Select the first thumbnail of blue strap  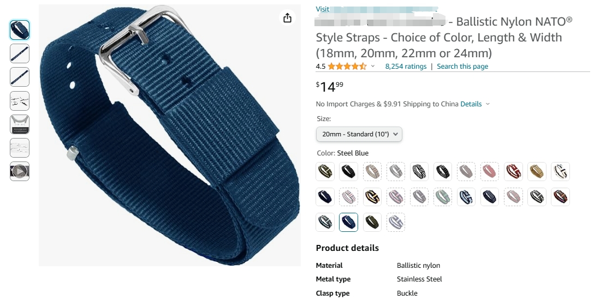coord(19,30)
